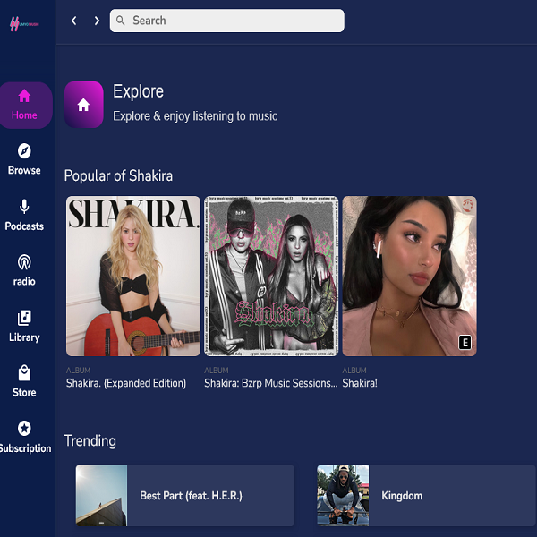Go forward with the right arrow
Viewport: 537px width, 537px height.
[x=97, y=21]
